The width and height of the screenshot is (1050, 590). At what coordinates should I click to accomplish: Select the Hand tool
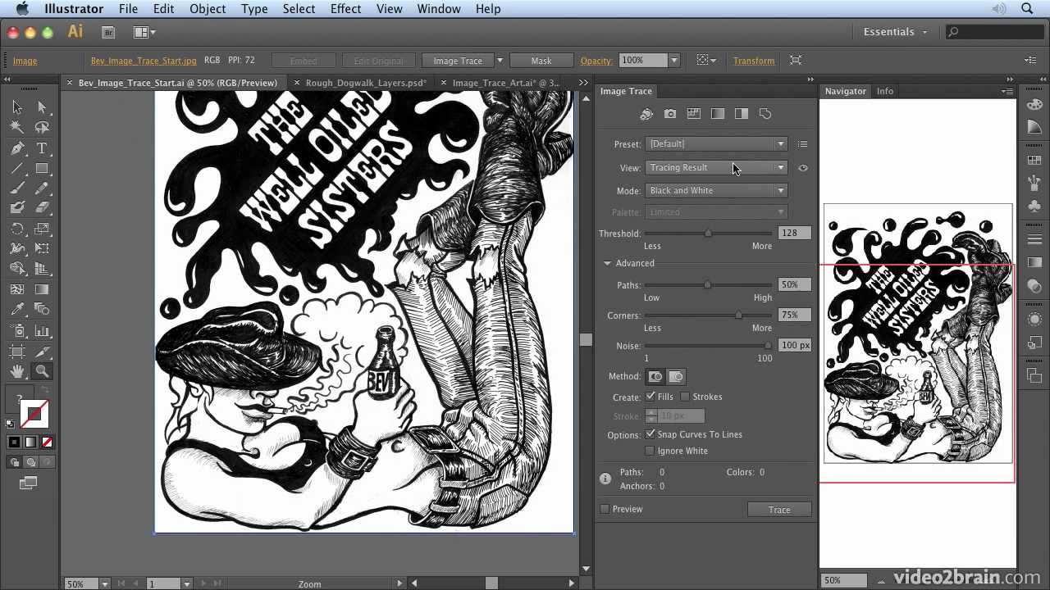[x=17, y=370]
